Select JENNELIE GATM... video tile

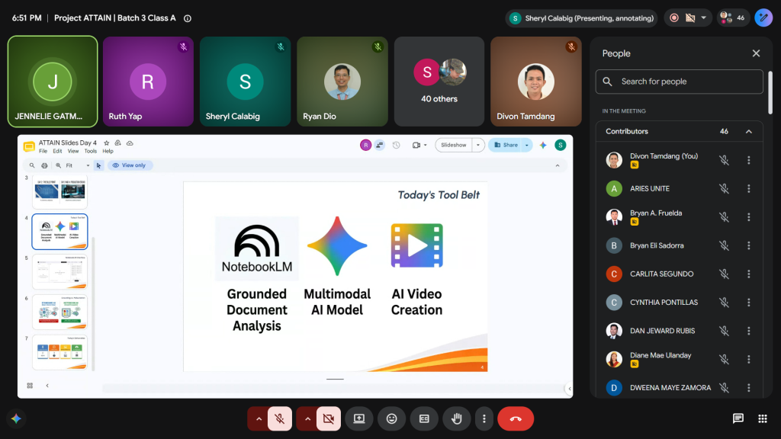coord(53,82)
